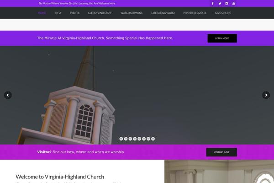274x183 pixels.
Task: Open Give Online page
Action: coord(223,13)
